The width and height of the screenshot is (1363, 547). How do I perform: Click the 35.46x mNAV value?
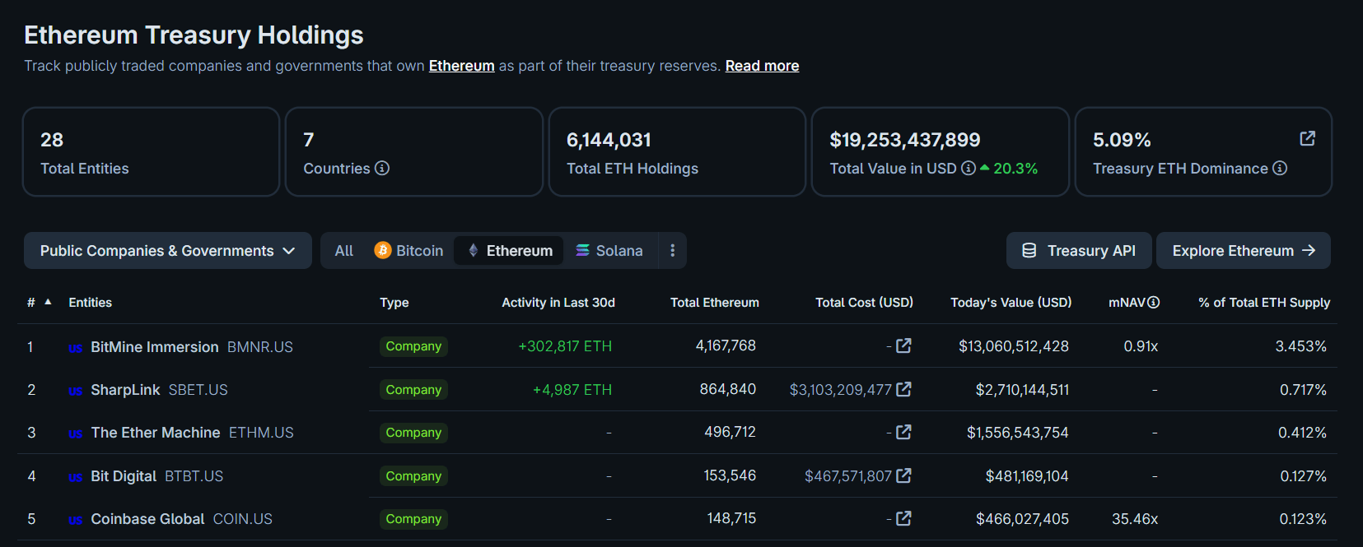[x=1135, y=519]
